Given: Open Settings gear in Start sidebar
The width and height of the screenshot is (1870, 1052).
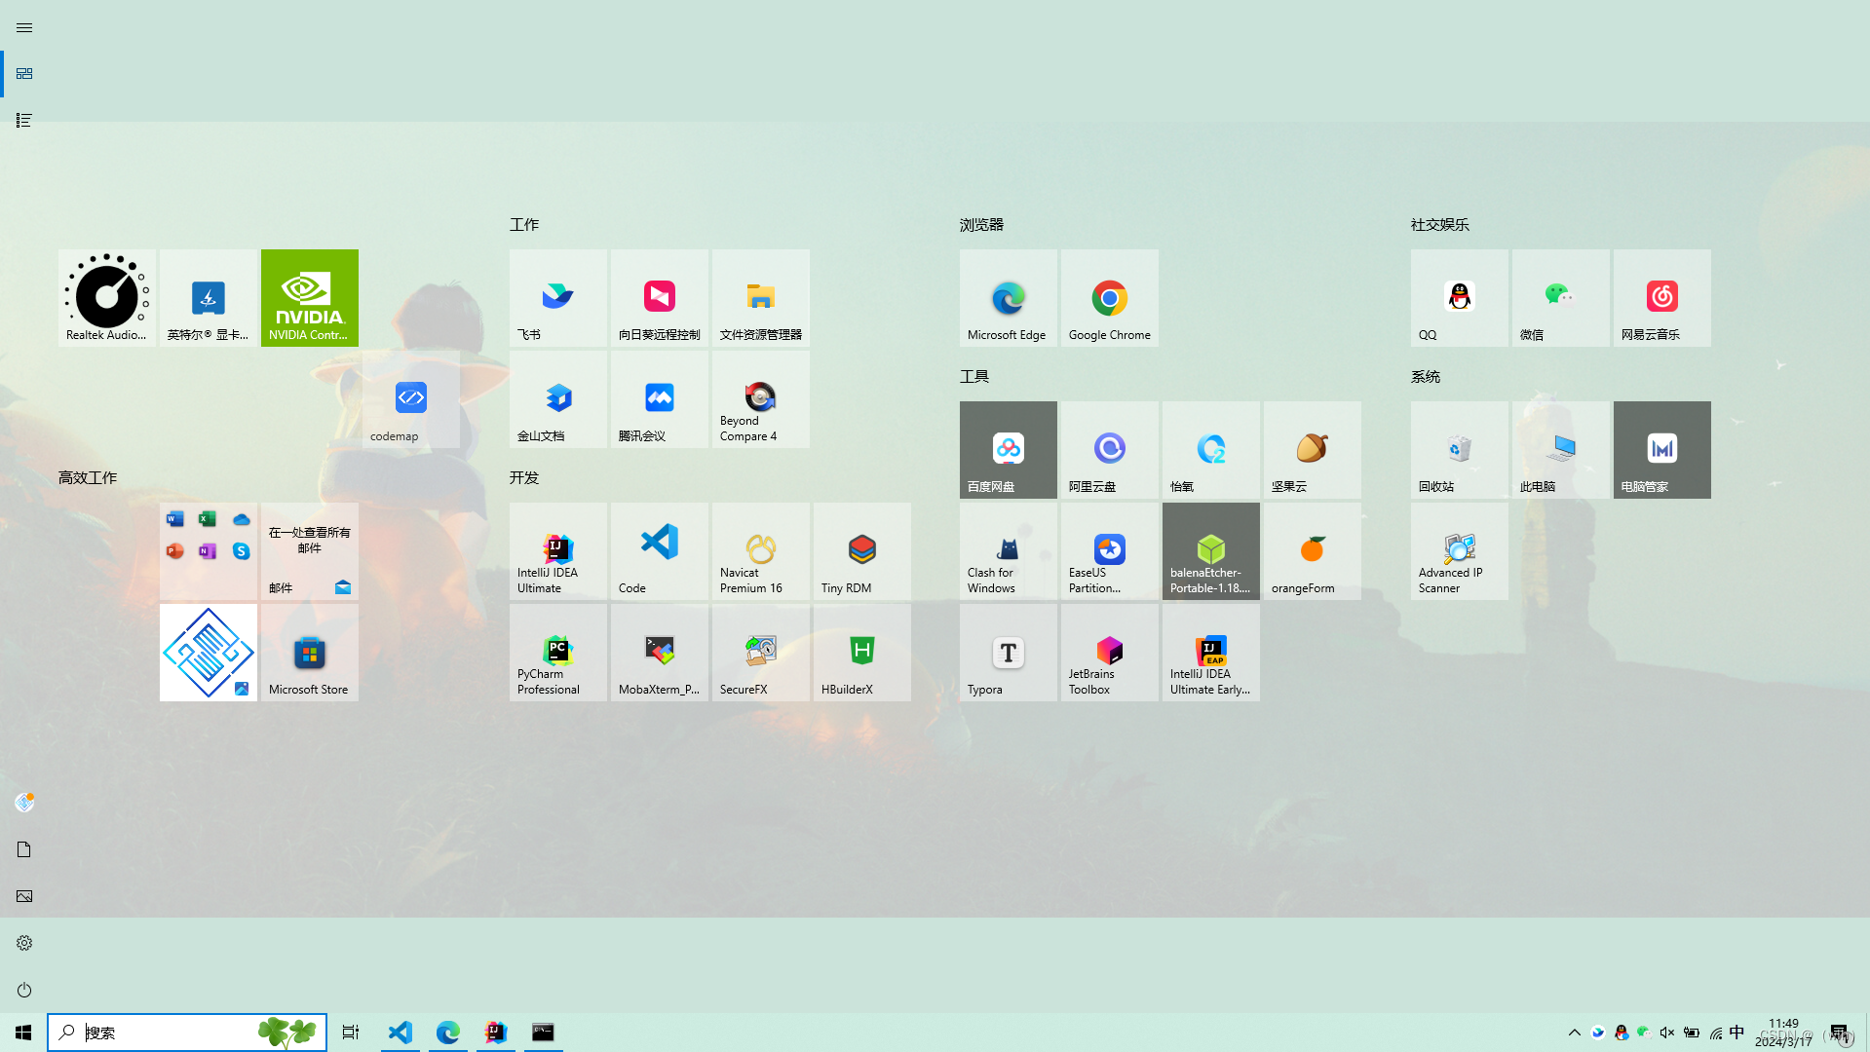Looking at the screenshot, I should [x=24, y=943].
